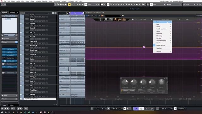Select the Split scissors tool
This screenshot has height=114, width=202.
tap(119, 4)
